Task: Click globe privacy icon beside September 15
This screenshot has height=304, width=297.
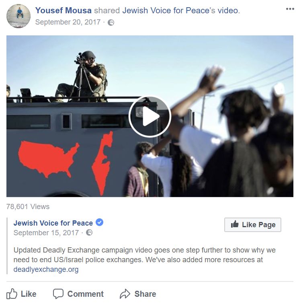Action: point(89,233)
